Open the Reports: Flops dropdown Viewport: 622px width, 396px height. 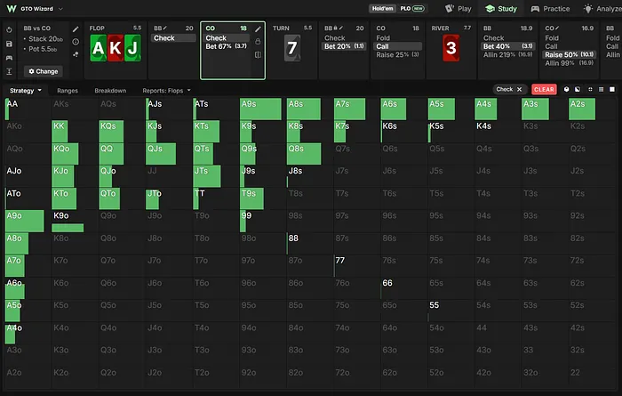[x=167, y=91]
